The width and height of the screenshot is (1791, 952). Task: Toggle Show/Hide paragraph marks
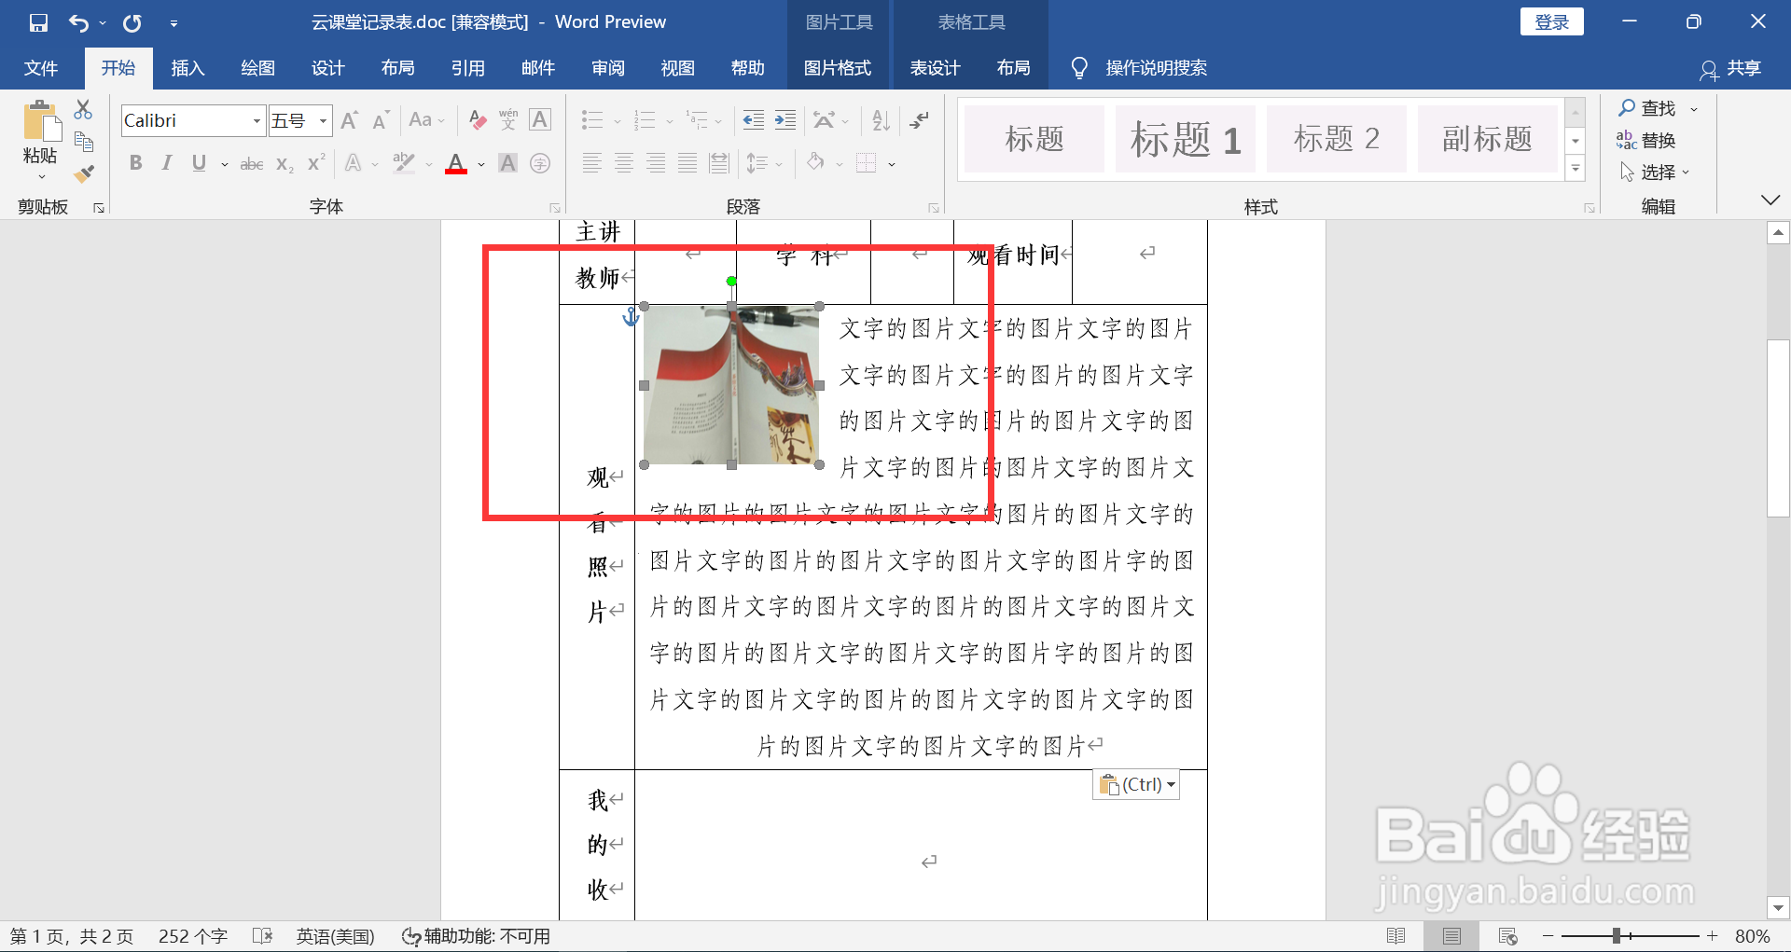click(920, 119)
